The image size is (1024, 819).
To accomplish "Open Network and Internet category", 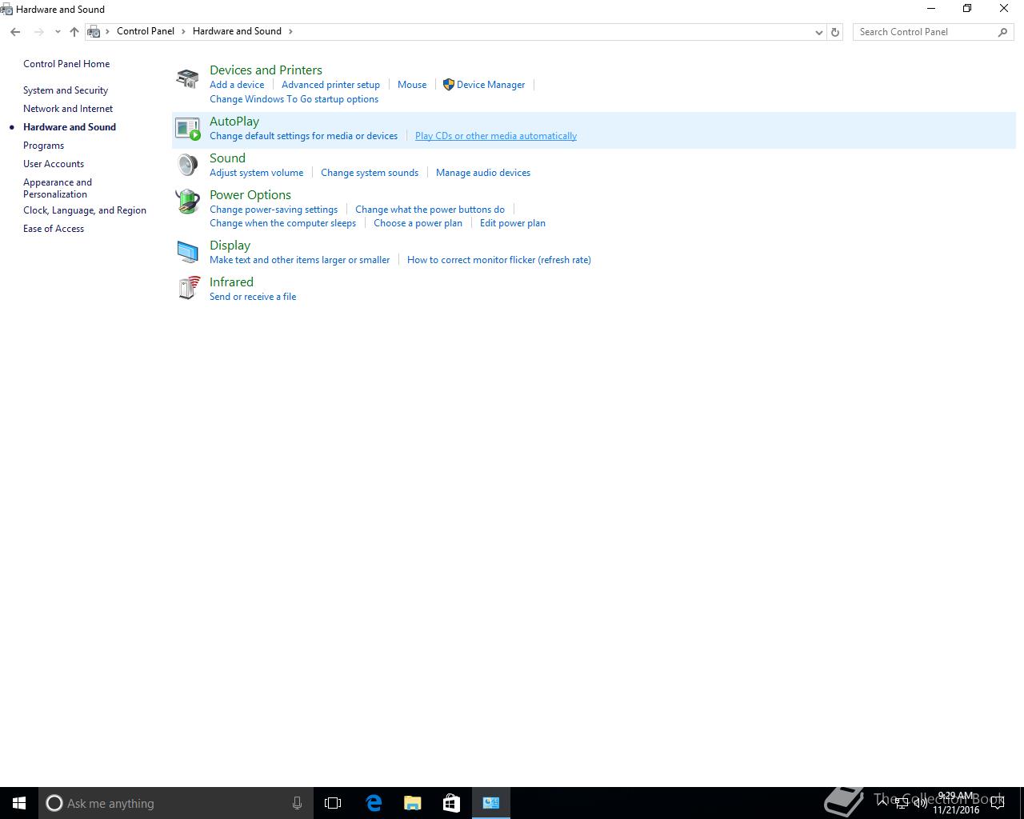I will click(x=68, y=109).
